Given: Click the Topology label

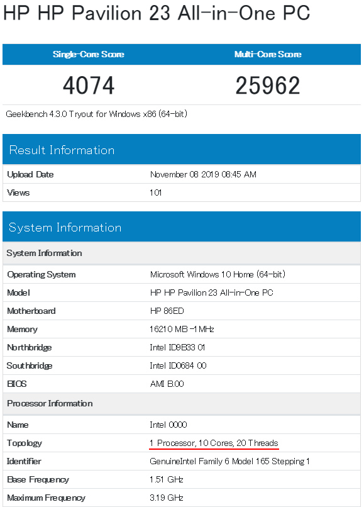Looking at the screenshot, I should pyautogui.click(x=25, y=443).
